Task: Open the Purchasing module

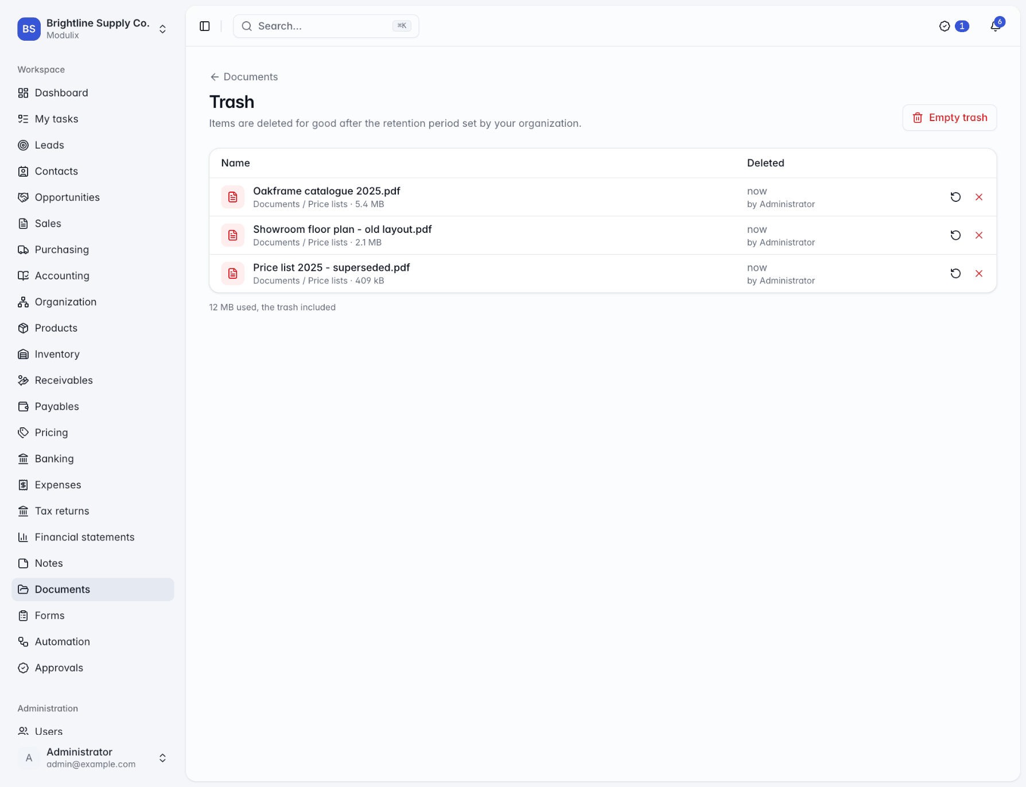Action: (92, 250)
